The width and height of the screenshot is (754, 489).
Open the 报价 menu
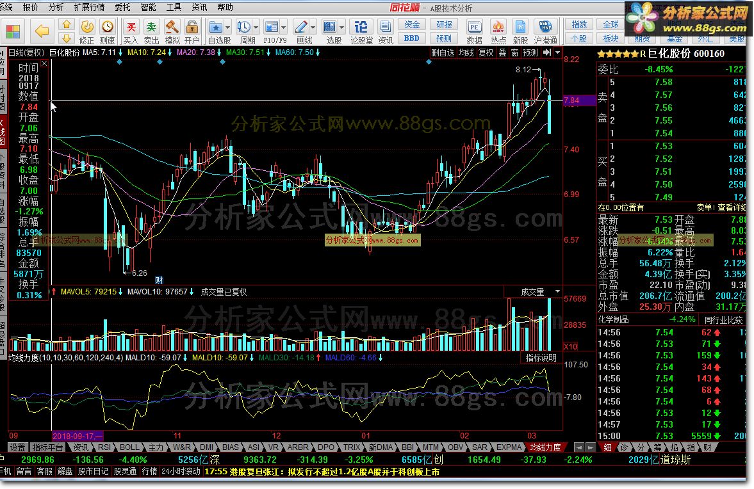(x=30, y=7)
